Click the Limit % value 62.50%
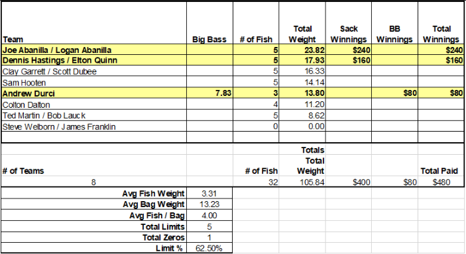Screen dimensions: 466x254 point(209,248)
